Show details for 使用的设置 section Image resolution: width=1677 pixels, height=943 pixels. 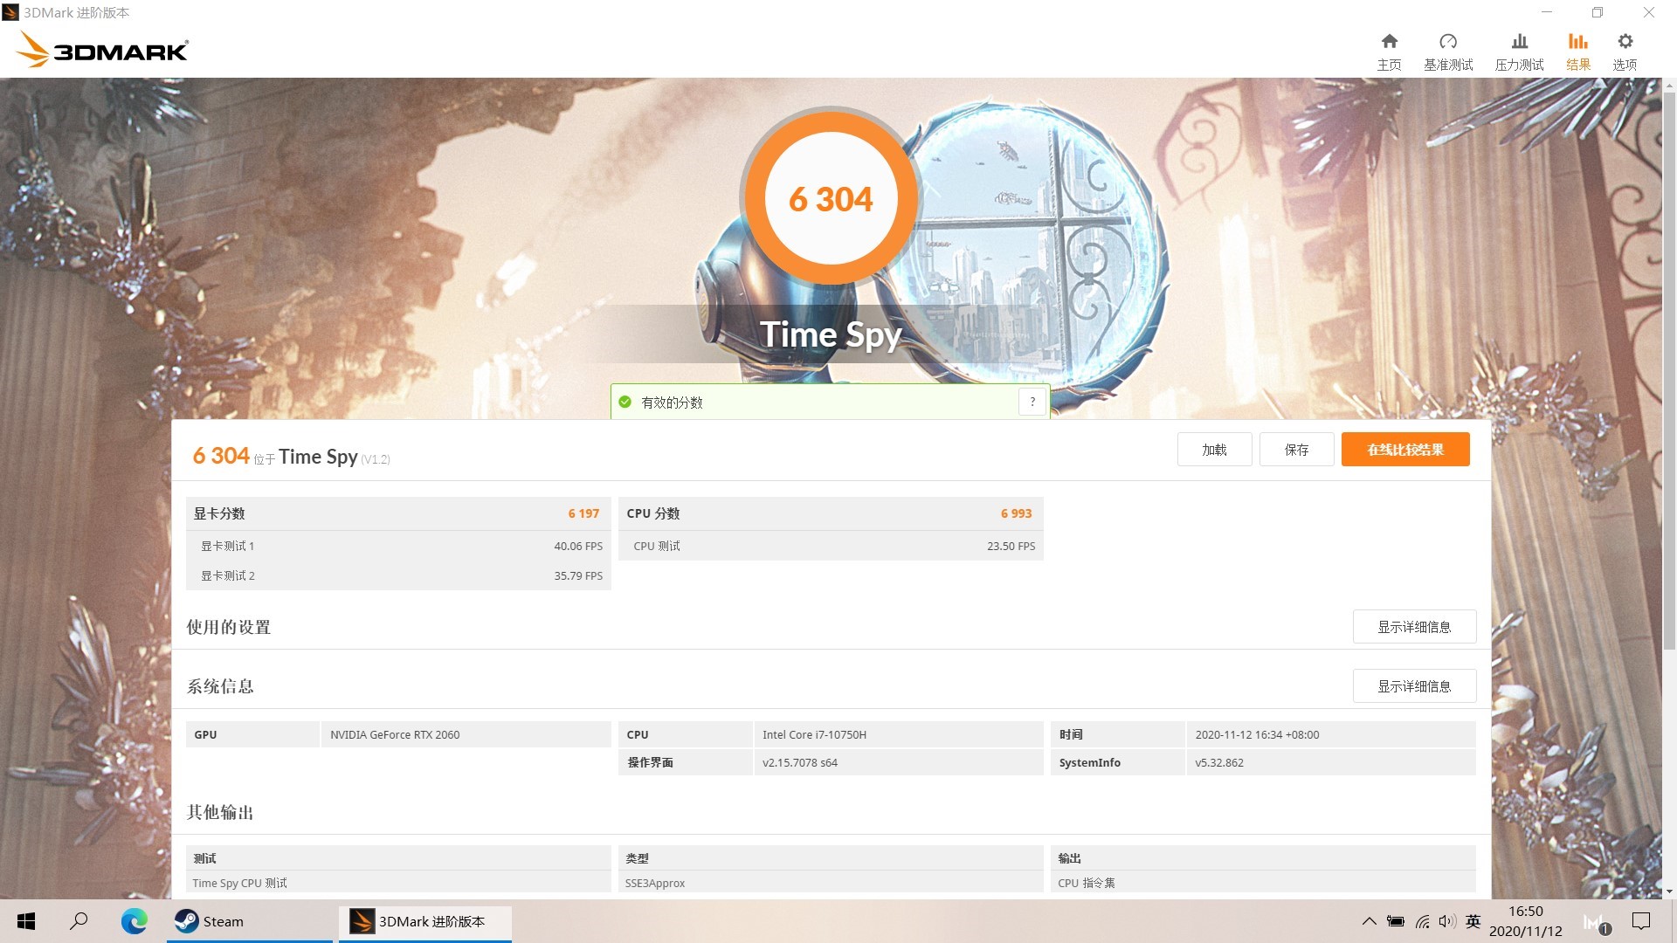1414,627
